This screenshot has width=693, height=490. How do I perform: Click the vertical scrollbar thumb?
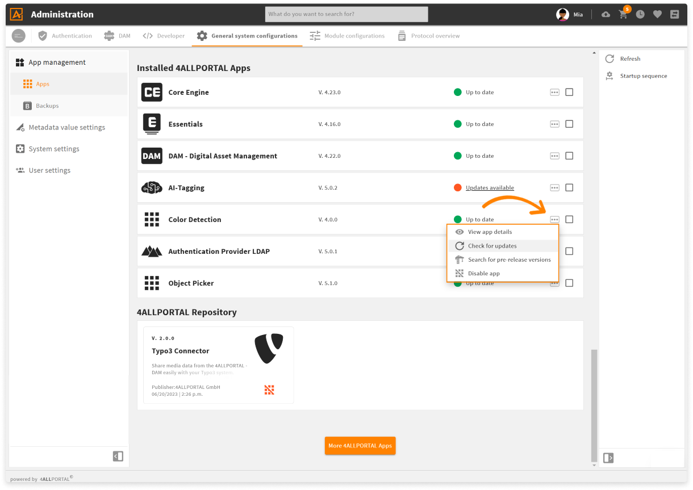(594, 405)
